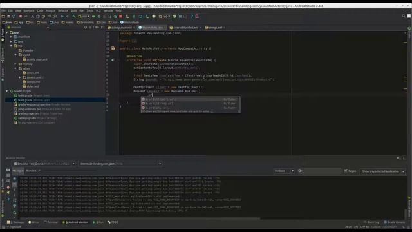412x232 pixels.
Task: Select colors.xml in the project tree
Action: tap(31, 73)
